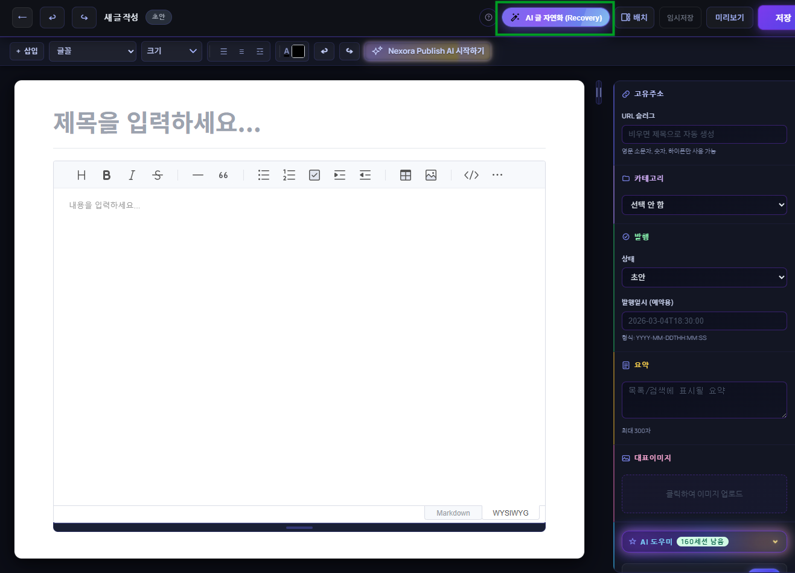
Task: Toggle bold formatting in the editor toolbar
Action: 106,175
